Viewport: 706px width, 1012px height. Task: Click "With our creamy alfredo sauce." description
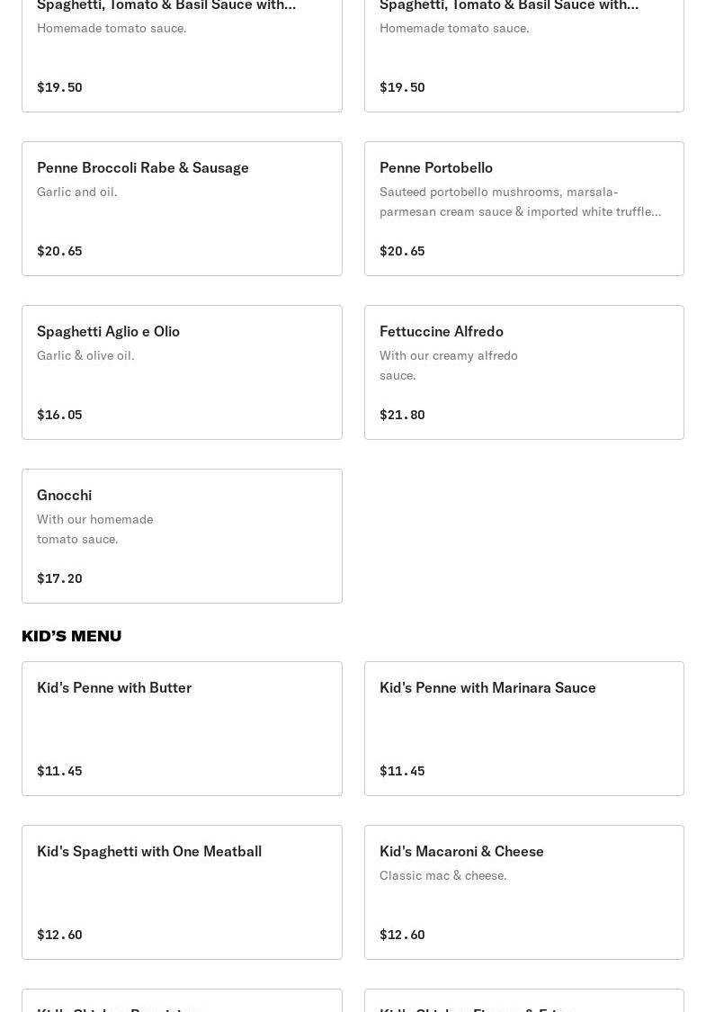click(448, 365)
